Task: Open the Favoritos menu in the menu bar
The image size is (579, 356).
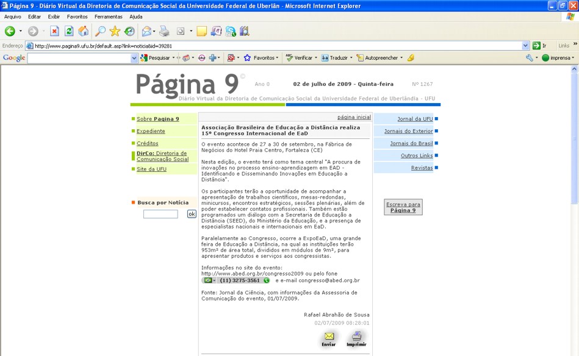Action: point(77,16)
